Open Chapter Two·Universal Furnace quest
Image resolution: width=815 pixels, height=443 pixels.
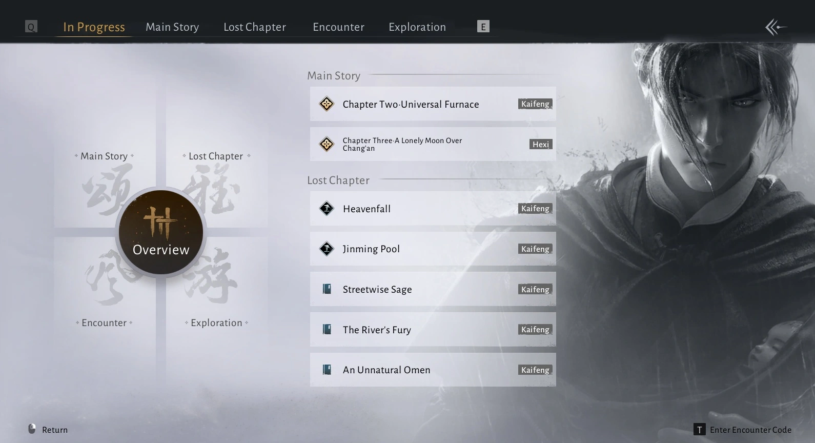tap(433, 104)
